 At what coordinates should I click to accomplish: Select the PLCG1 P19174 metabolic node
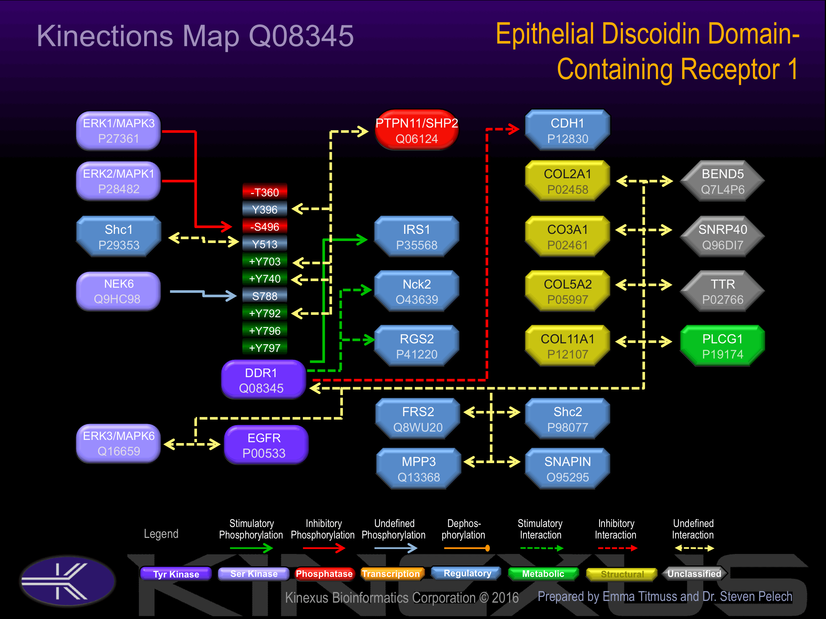click(722, 346)
